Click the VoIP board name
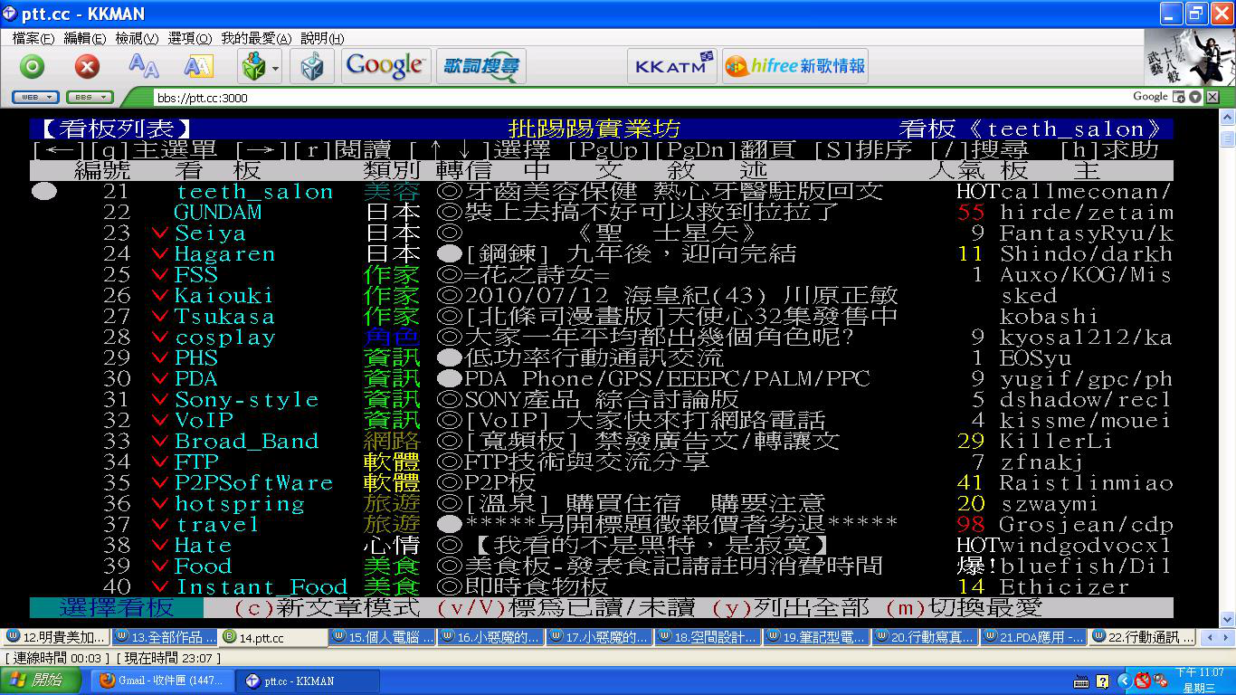The width and height of the screenshot is (1236, 695). click(203, 421)
